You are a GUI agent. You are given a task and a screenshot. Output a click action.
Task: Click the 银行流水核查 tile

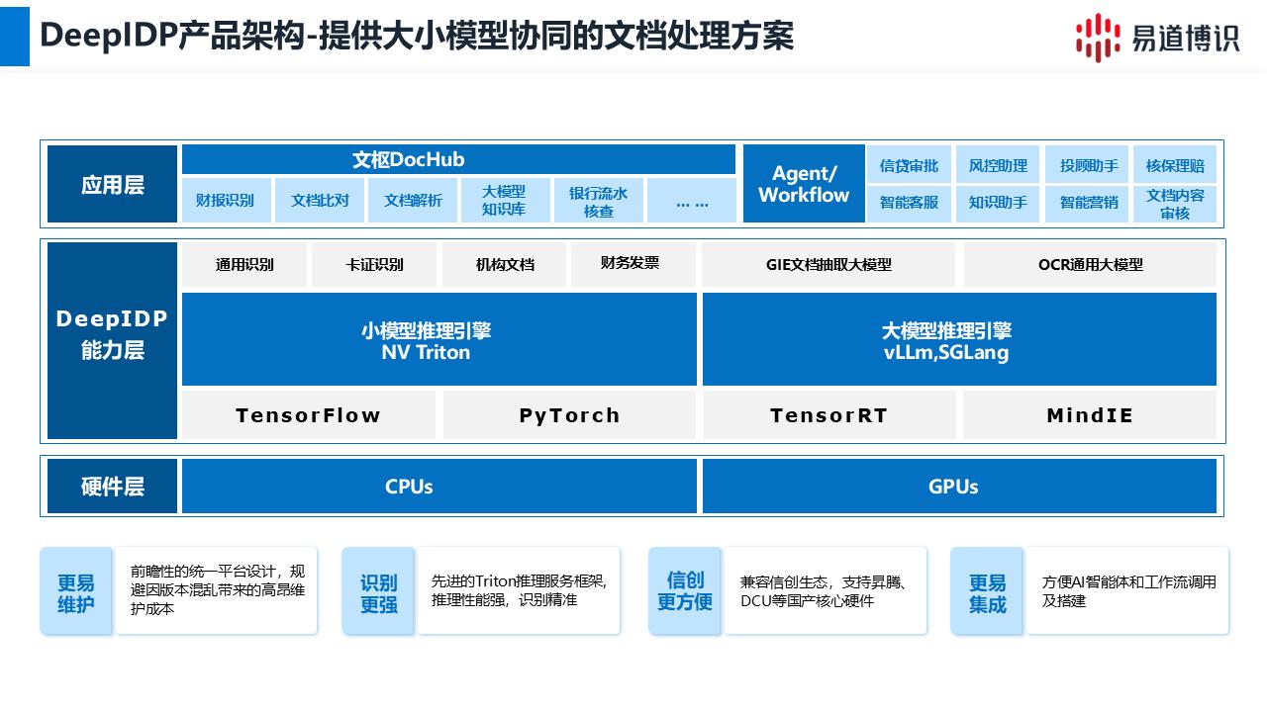(598, 200)
